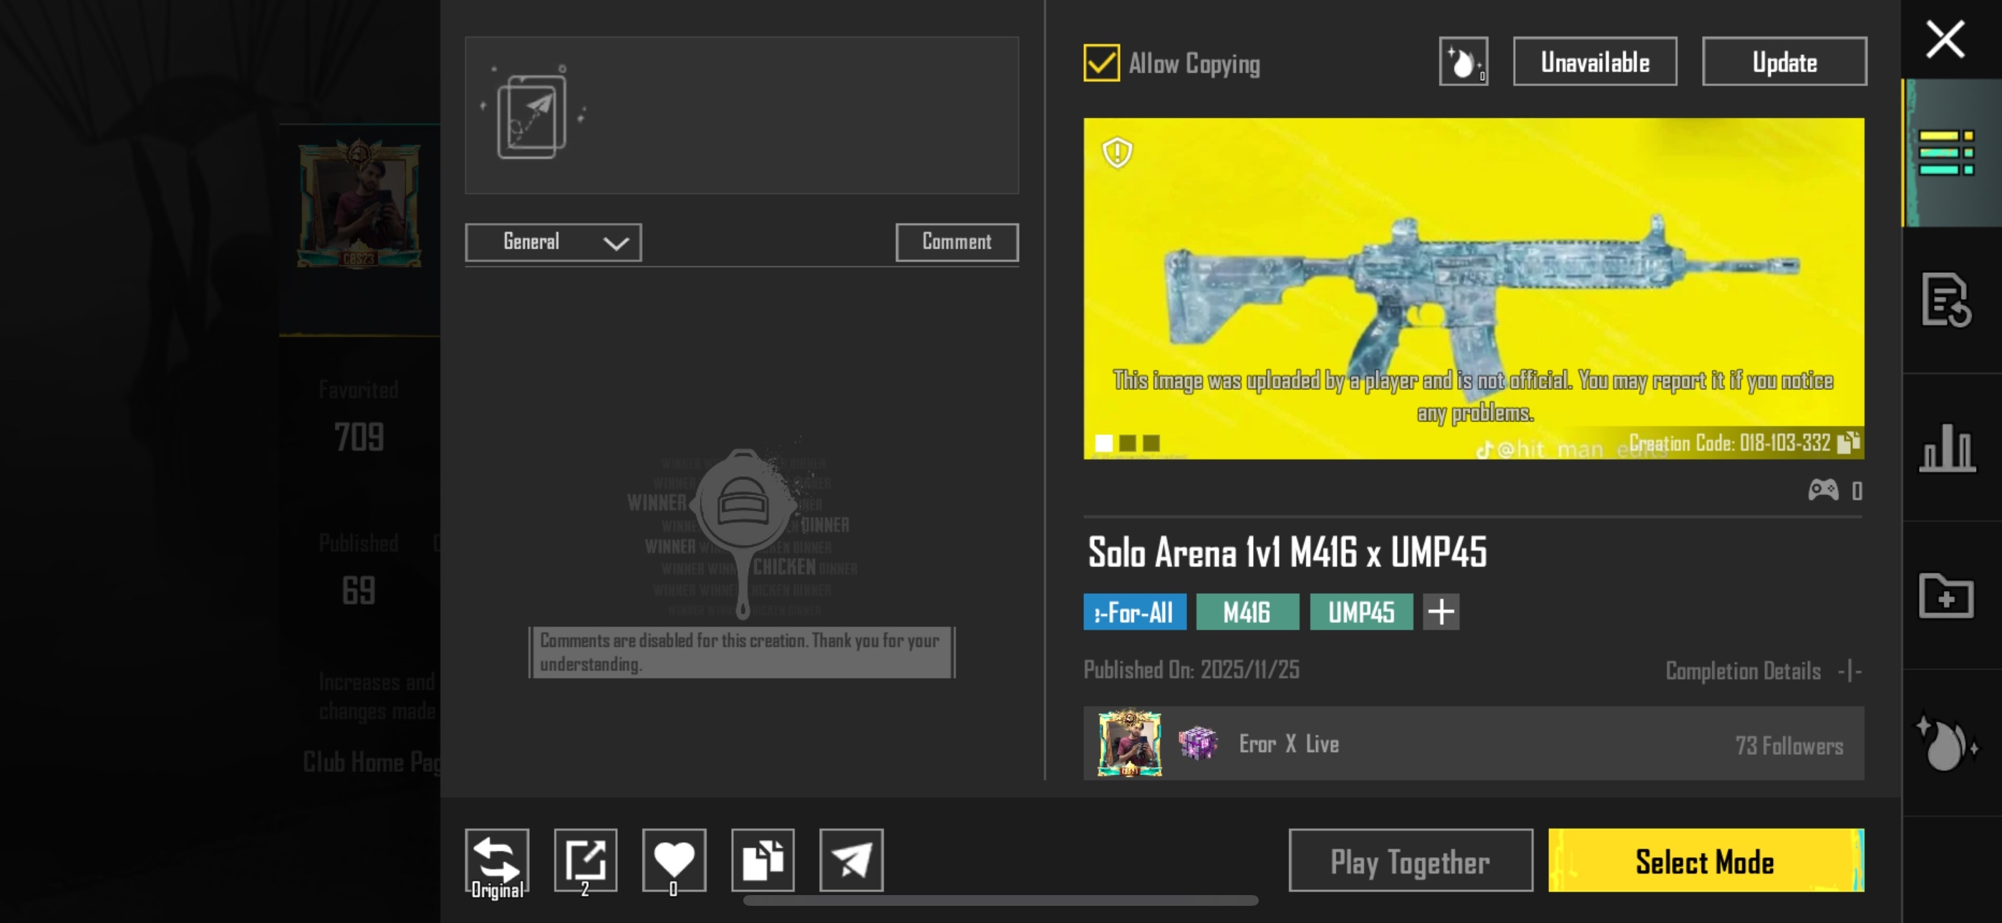
Task: Switch to the details list sidebar tab
Action: coord(1946,152)
